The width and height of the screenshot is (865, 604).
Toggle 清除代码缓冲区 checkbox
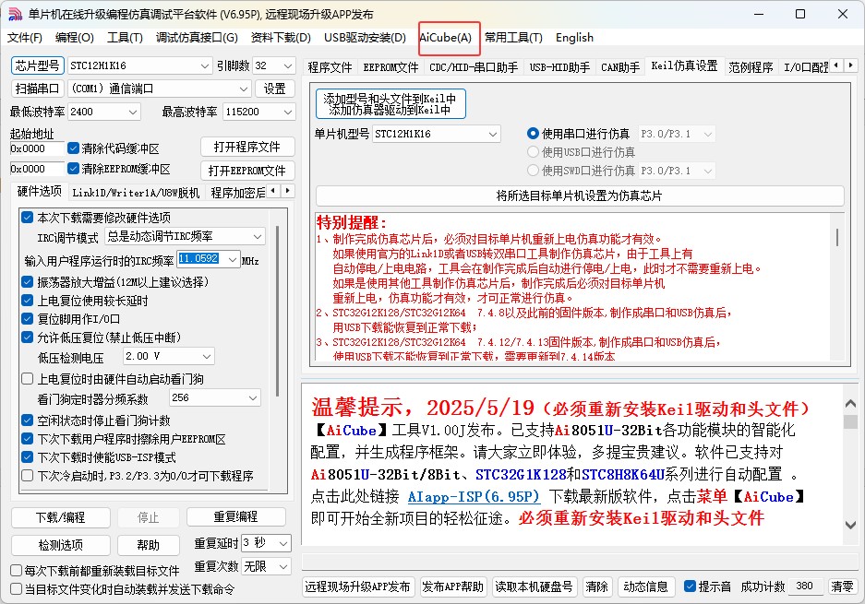pos(73,148)
